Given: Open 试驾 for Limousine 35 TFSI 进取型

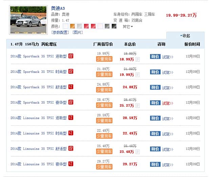Looking at the screenshot, I should (168, 119).
